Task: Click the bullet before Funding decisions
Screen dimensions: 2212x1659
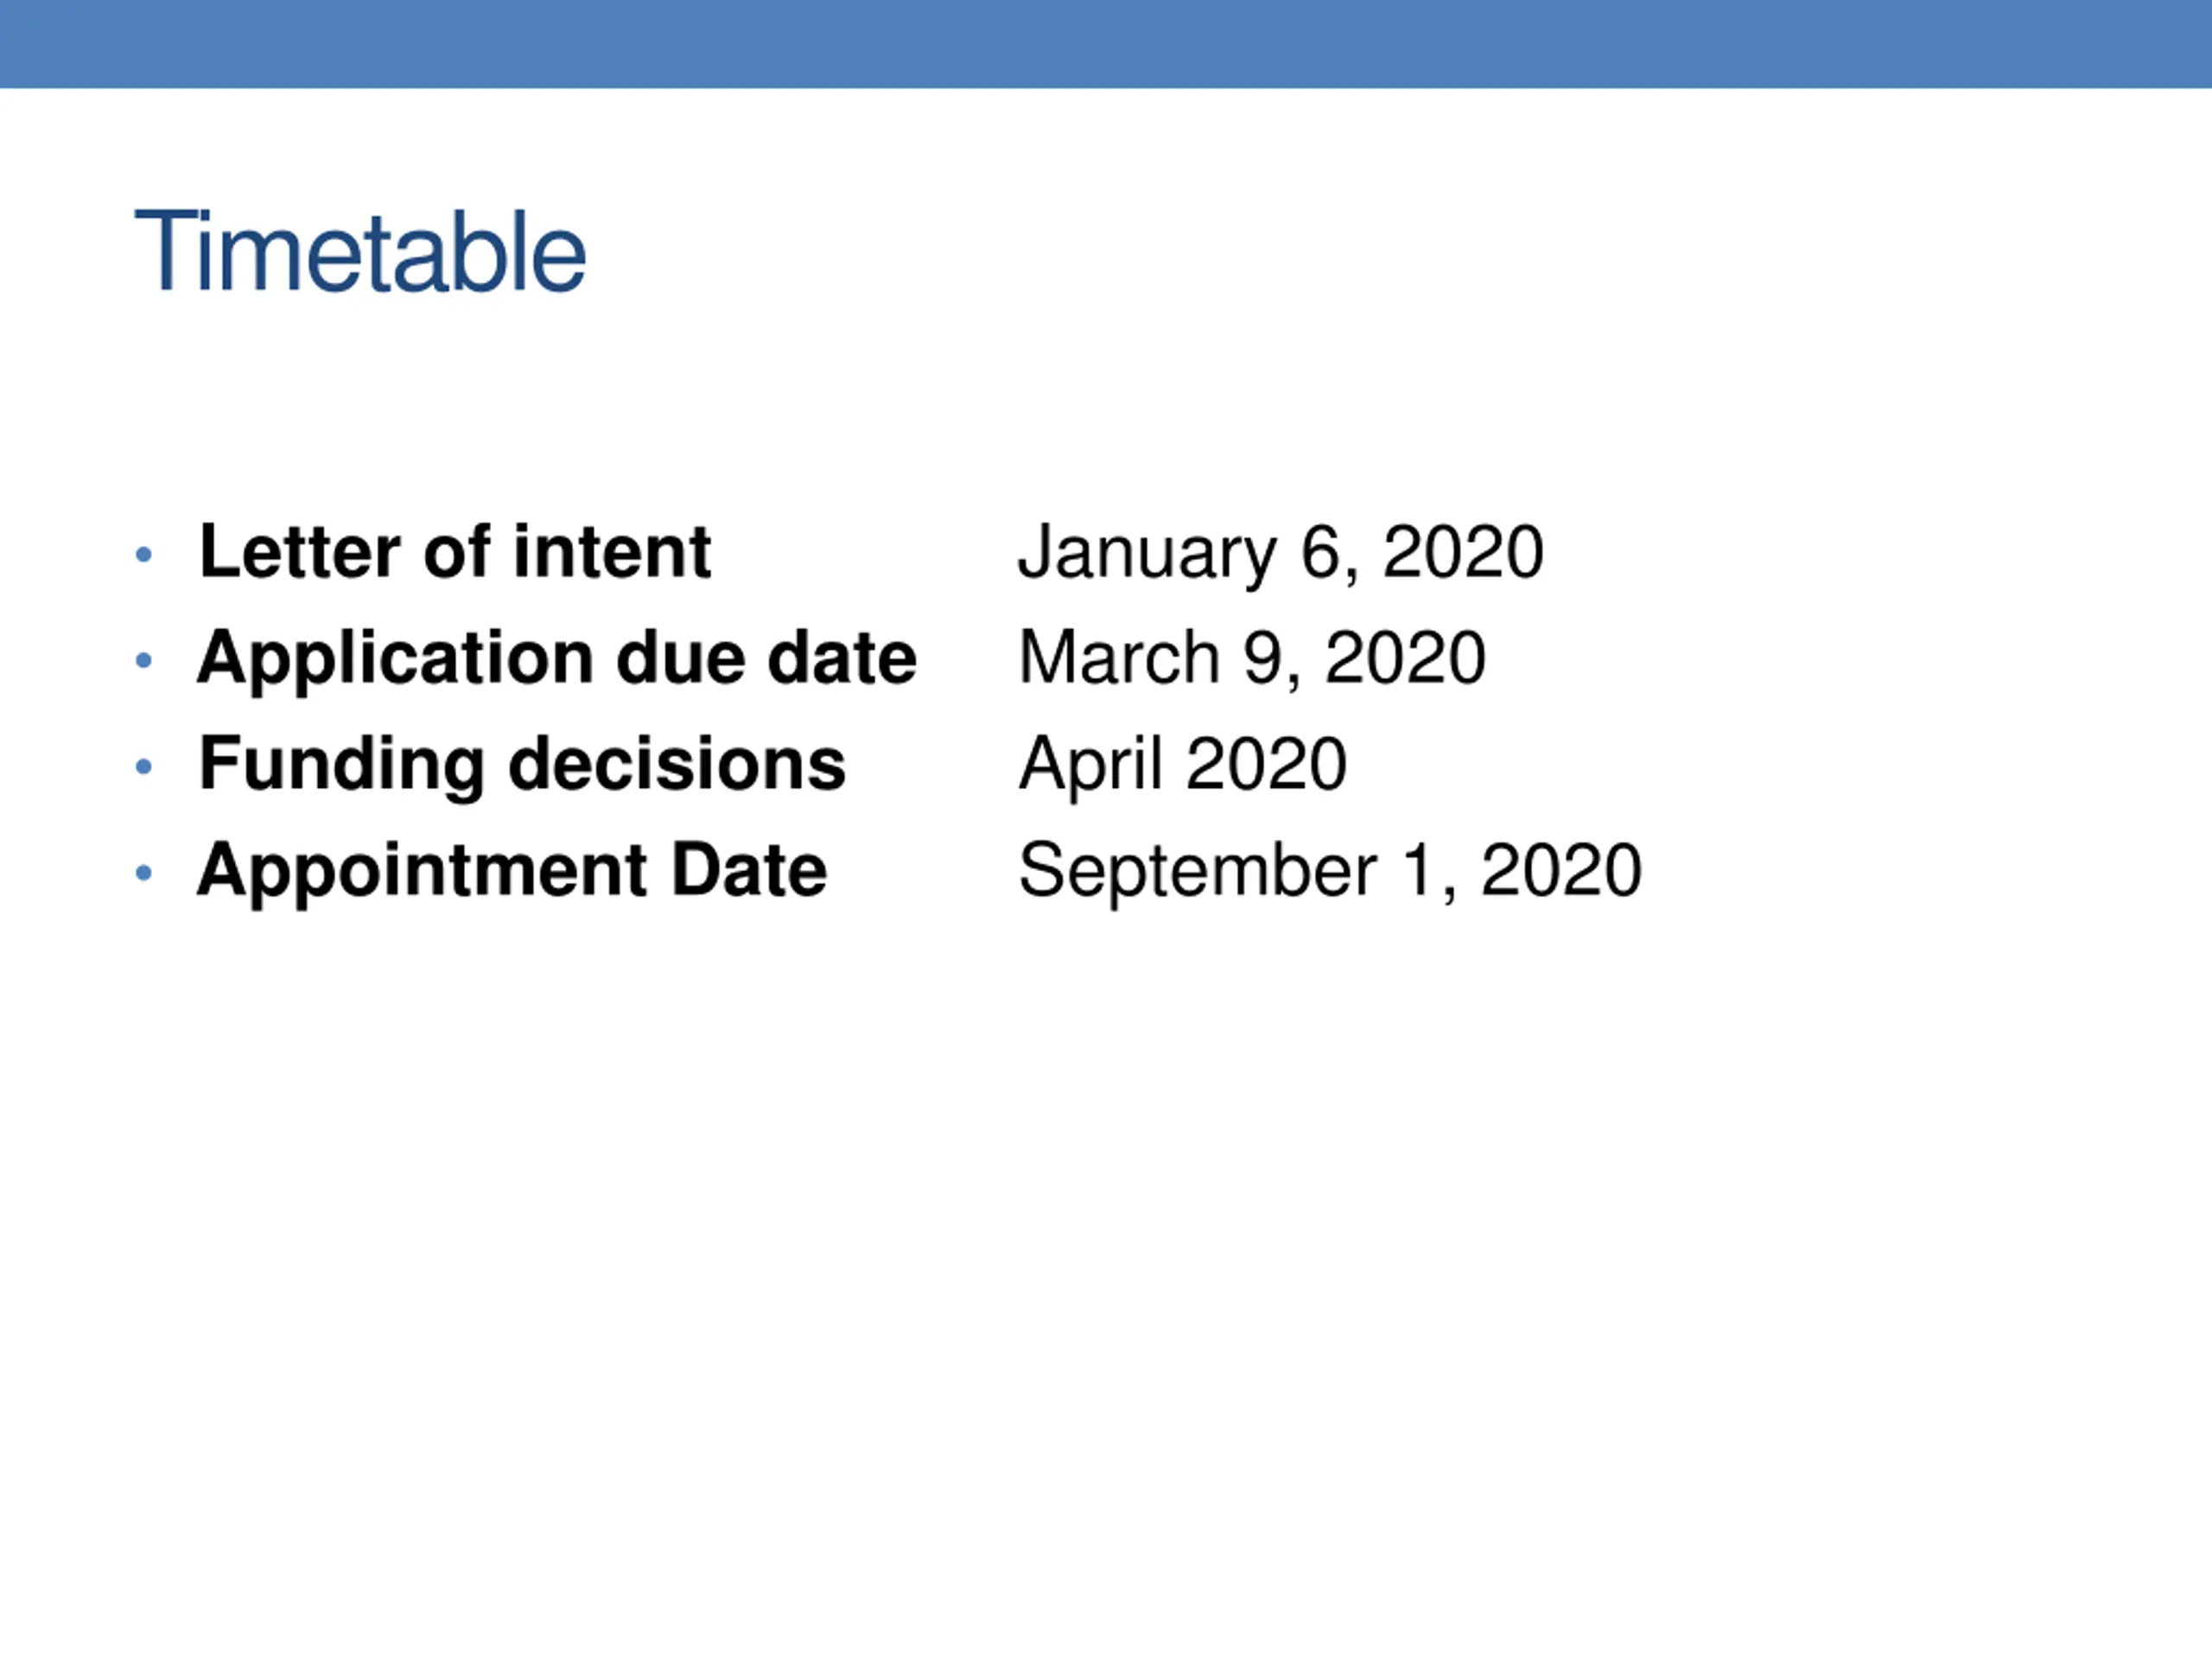Action: 144,767
